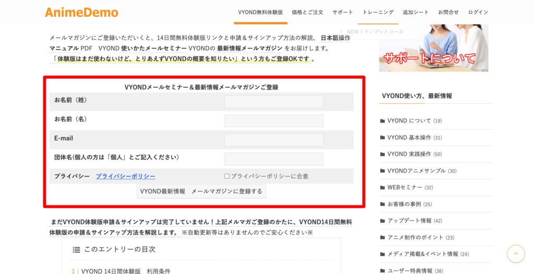Click folder icon beside WEBセミナー
Viewport: 534px width, 274px height.
(x=382, y=188)
